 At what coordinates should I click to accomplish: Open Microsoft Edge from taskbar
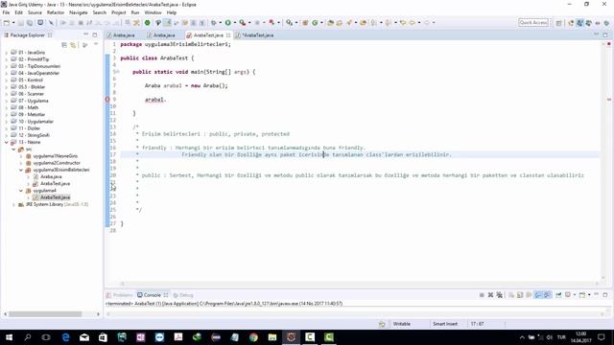pyautogui.click(x=65, y=337)
